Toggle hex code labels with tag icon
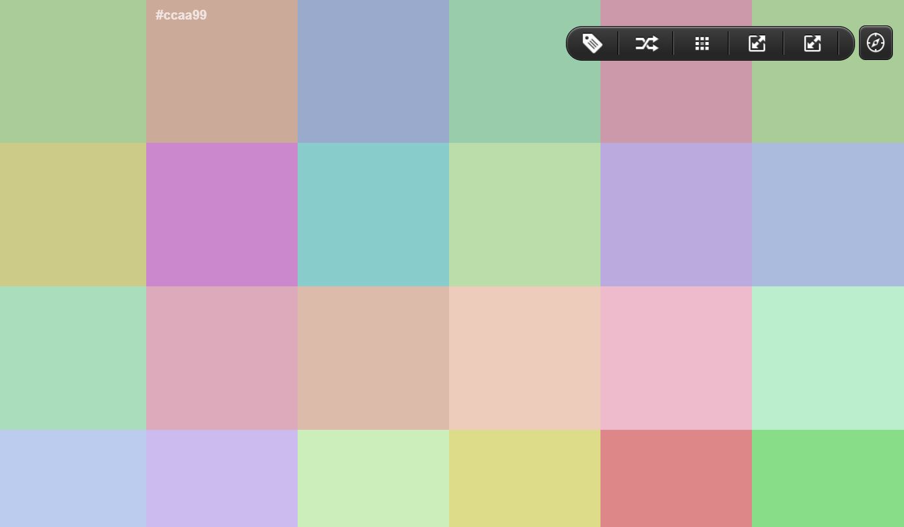Screen dimensions: 904x527 (x=592, y=43)
